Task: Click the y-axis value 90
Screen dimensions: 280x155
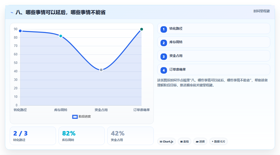Action: tap(16, 29)
